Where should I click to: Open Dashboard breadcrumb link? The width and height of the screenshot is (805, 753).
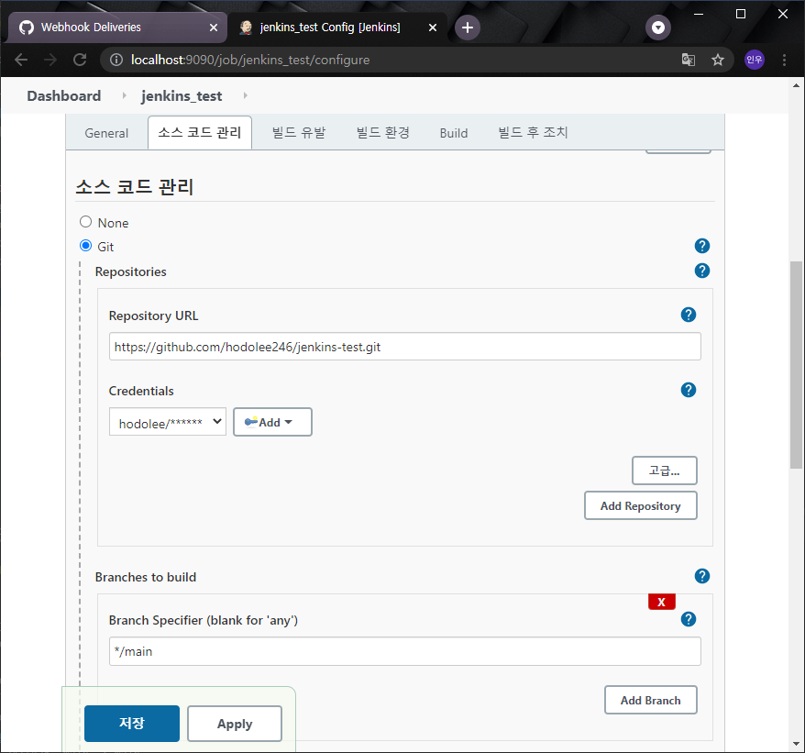pos(63,96)
